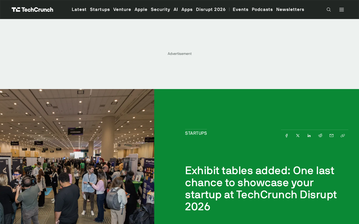Screen dimensions: 359x224
Task: Click the STARTUPS category label
Action: [x=196, y=133]
